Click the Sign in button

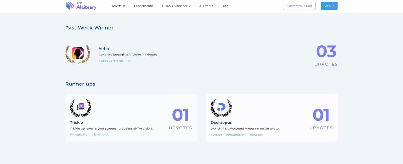(x=329, y=6)
